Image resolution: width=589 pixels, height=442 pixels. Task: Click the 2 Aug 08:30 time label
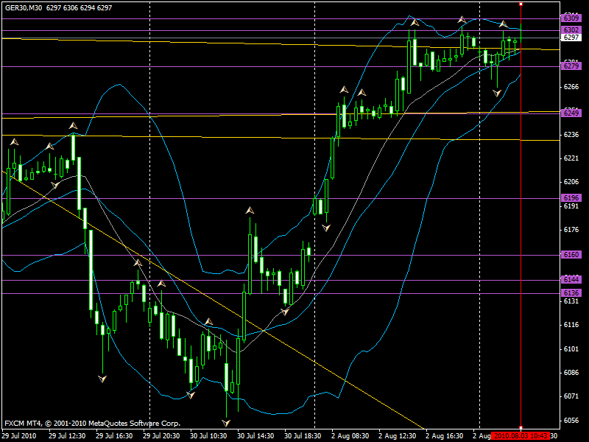tap(350, 436)
